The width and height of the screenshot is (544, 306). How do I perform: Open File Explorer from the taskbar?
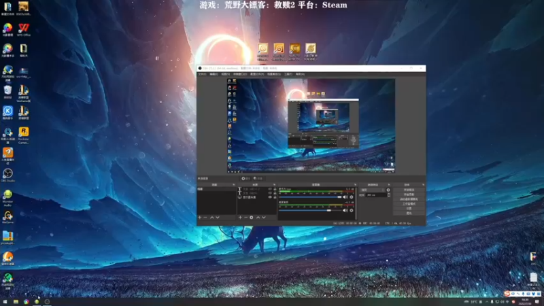click(x=16, y=301)
